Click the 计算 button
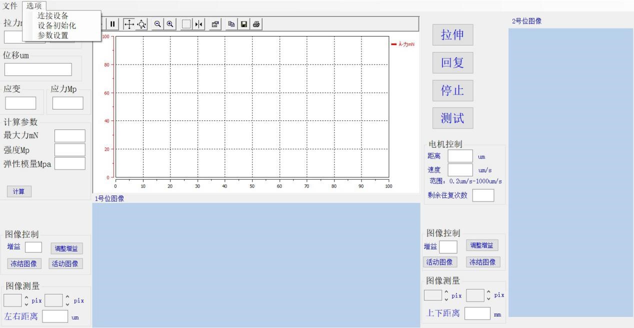634x328 pixels. pos(19,191)
